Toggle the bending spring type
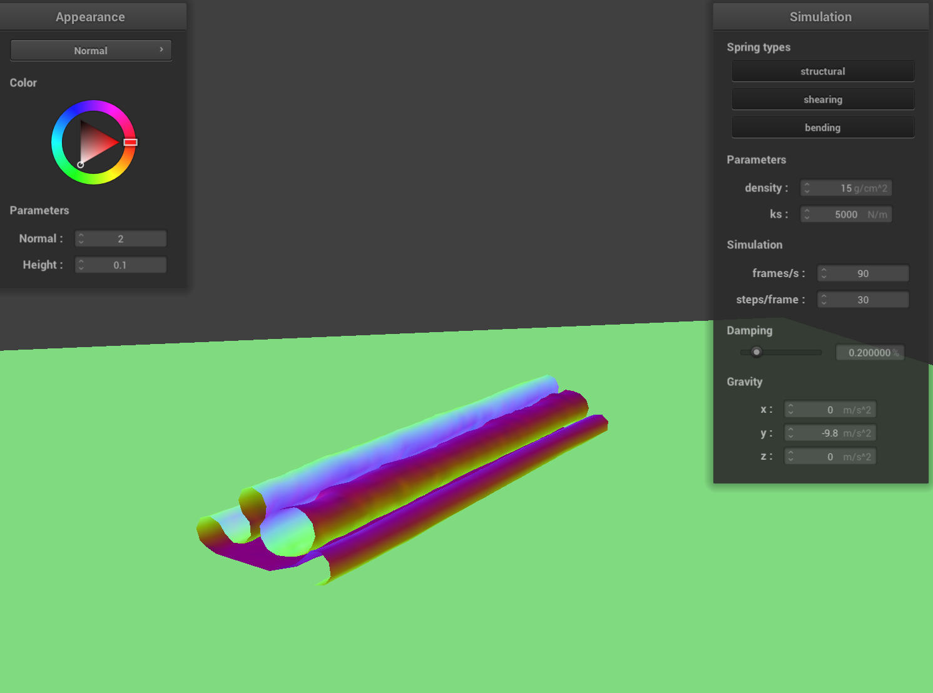Image resolution: width=933 pixels, height=693 pixels. click(x=823, y=128)
